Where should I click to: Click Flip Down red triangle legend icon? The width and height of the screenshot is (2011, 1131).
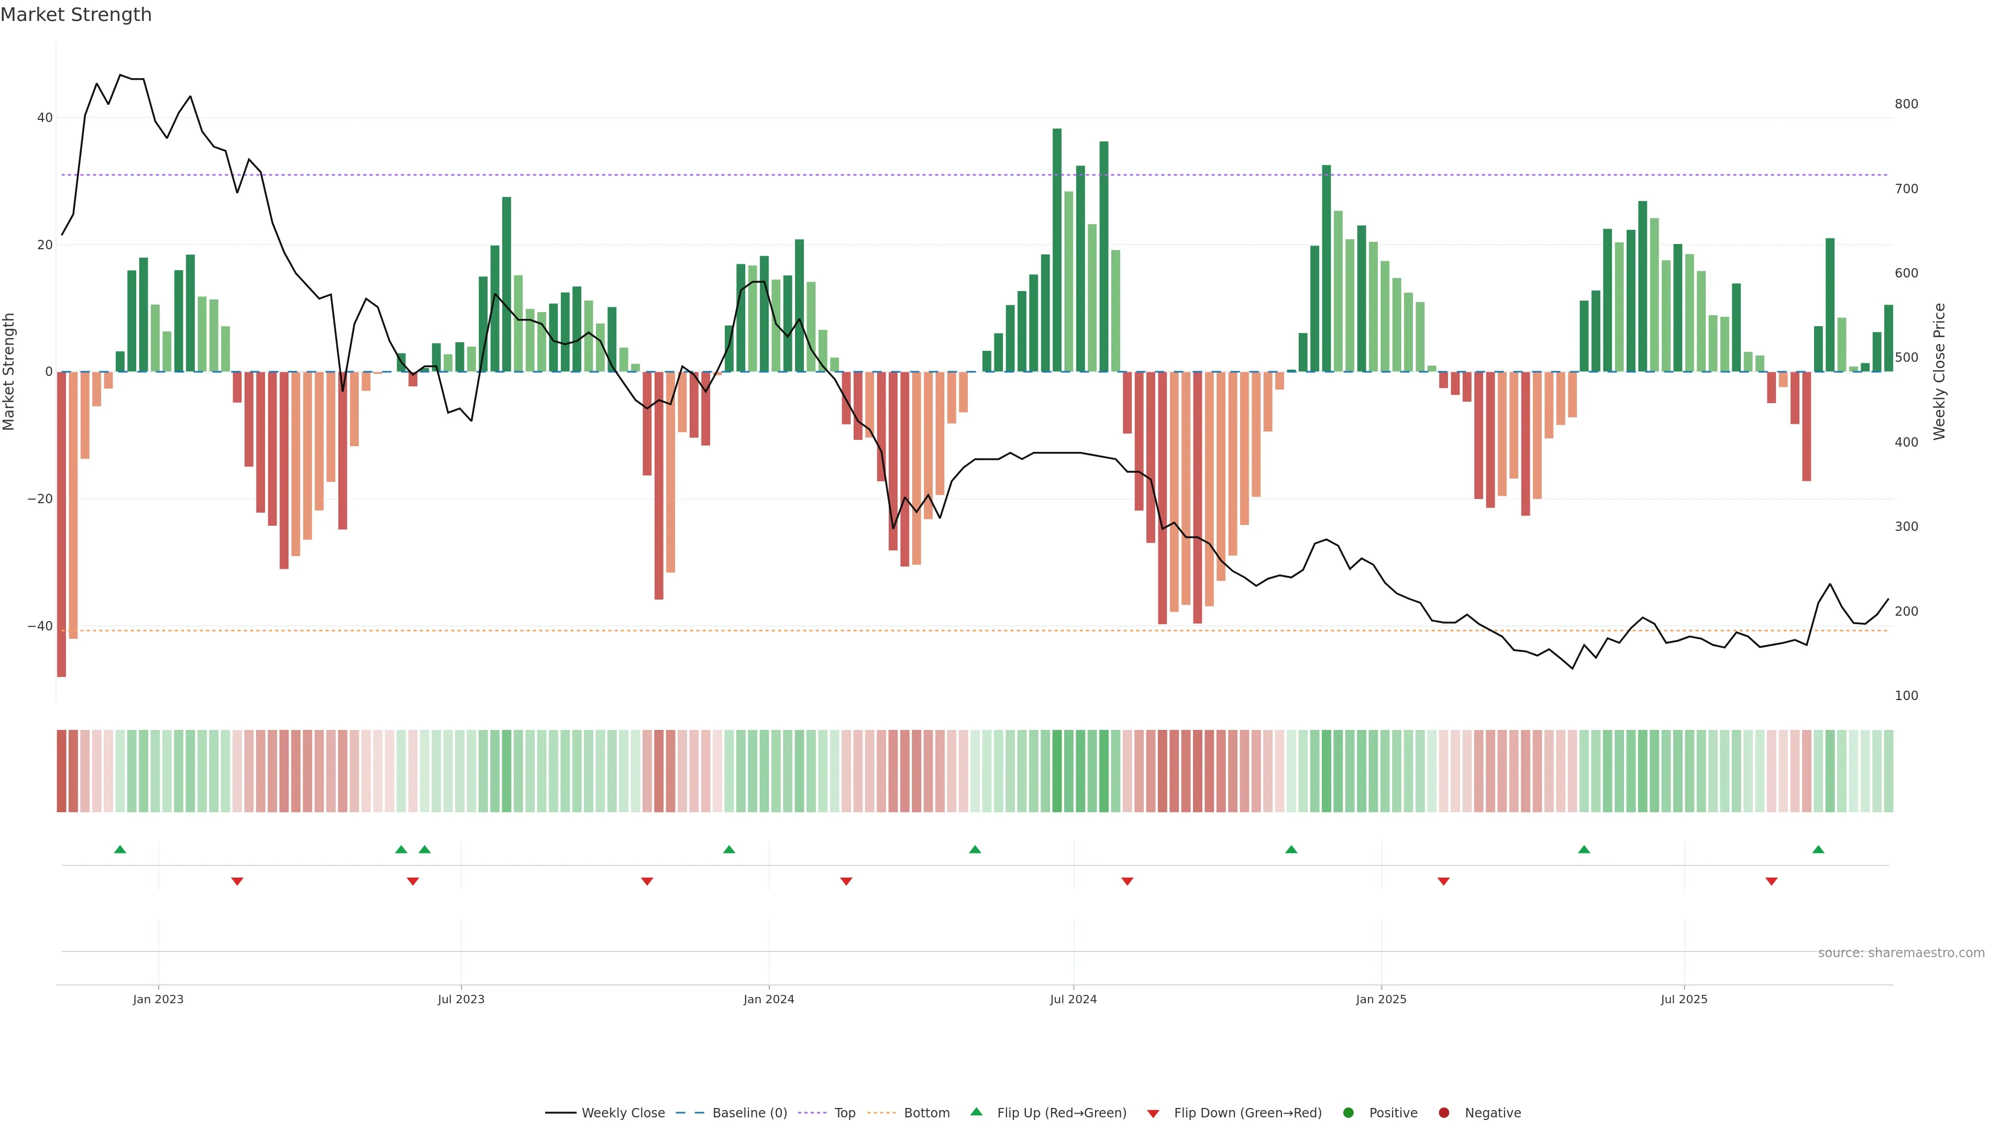[1153, 1114]
